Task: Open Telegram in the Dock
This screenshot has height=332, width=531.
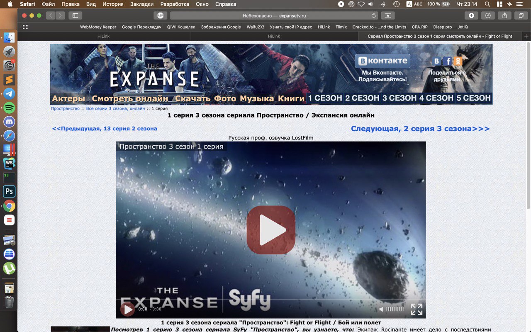Action: point(9,94)
